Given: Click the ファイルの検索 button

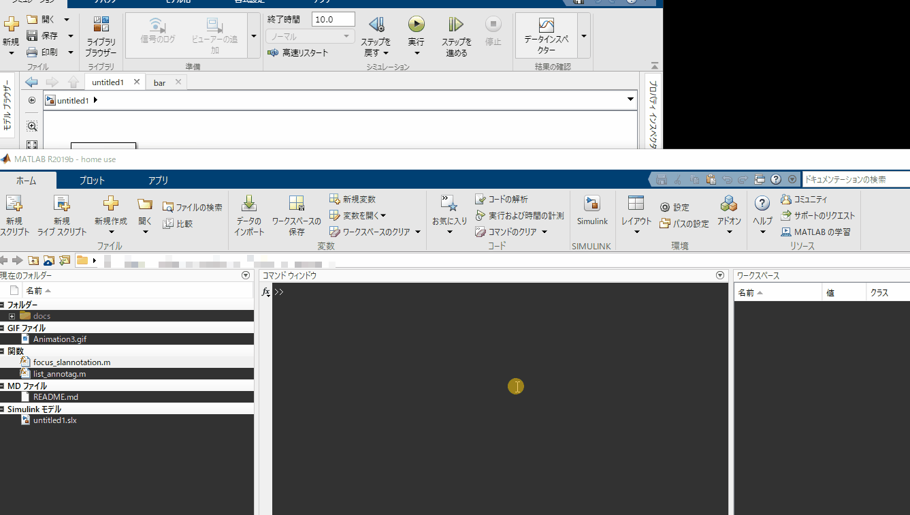Looking at the screenshot, I should tap(193, 207).
